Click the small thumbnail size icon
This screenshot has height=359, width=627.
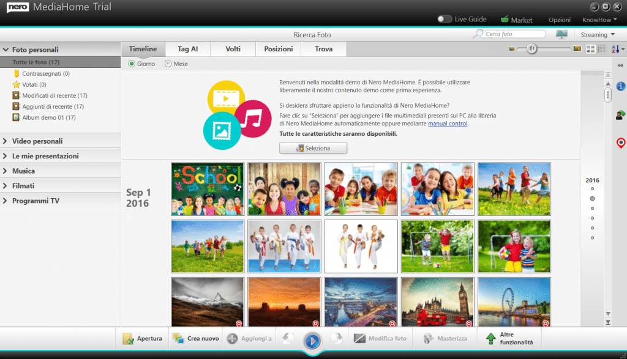tap(511, 49)
